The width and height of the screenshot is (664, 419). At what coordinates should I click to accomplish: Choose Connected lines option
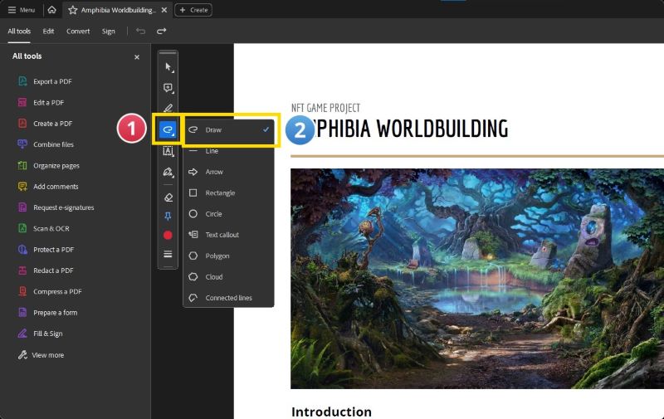tap(229, 298)
